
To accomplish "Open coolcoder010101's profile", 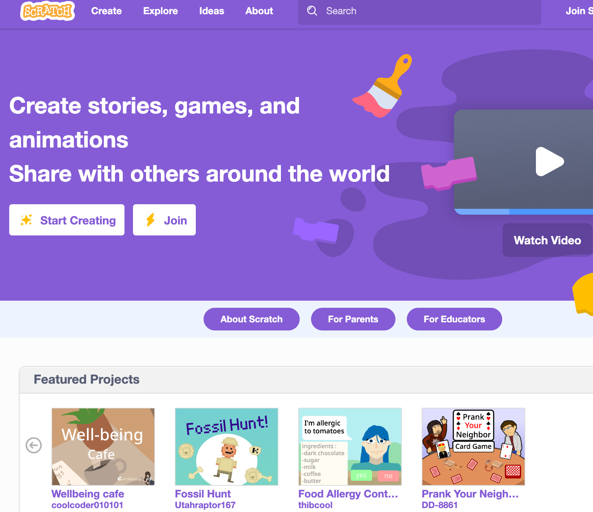I will (x=87, y=505).
